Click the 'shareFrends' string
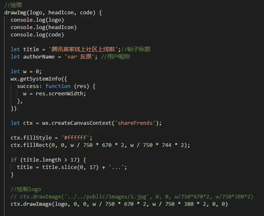The image size is (264, 216). point(135,123)
